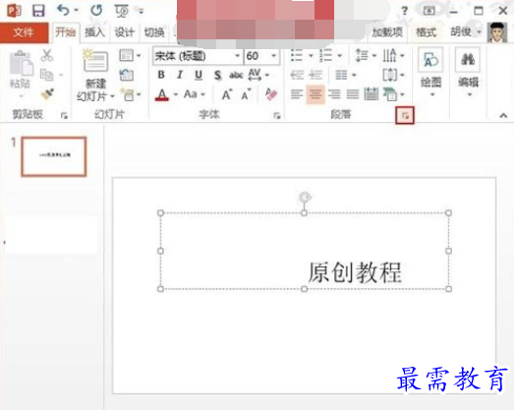Save the presentation via floppy icon
This screenshot has width=516, height=410.
[38, 11]
